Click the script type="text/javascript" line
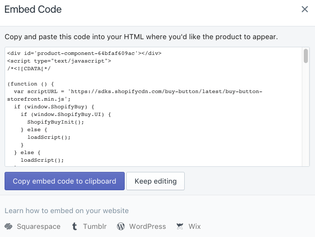 tap(59, 61)
